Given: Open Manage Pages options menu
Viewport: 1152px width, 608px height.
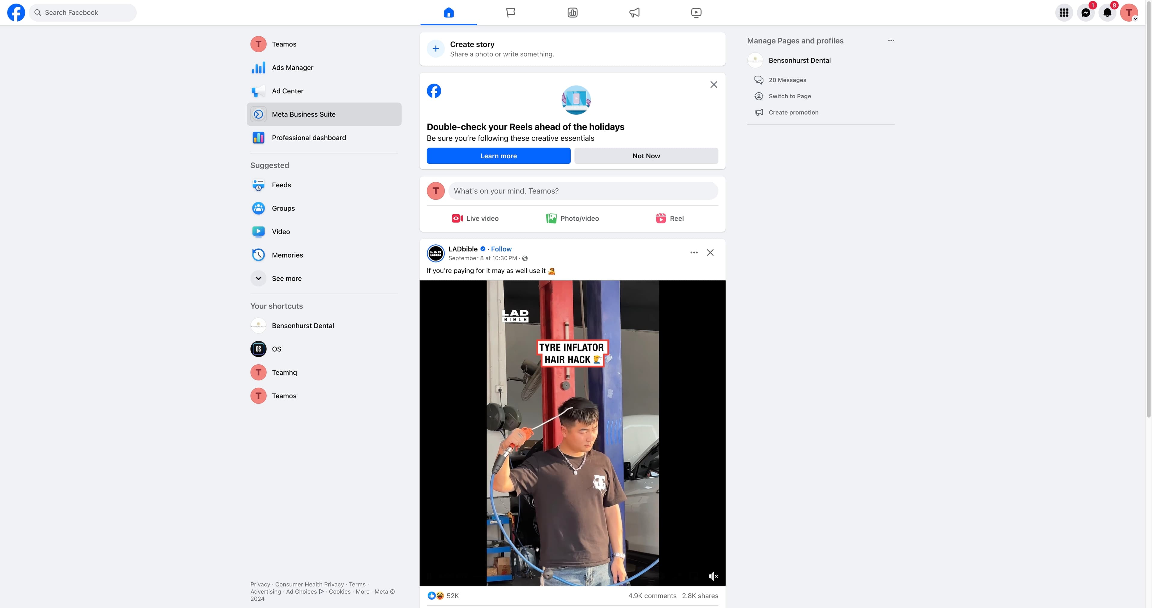Looking at the screenshot, I should (891, 41).
